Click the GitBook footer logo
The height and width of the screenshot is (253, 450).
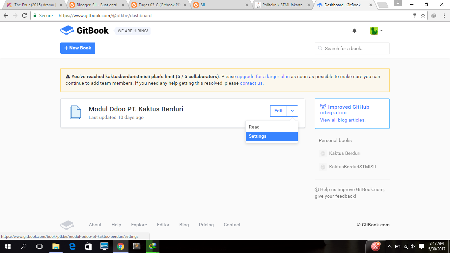click(67, 225)
